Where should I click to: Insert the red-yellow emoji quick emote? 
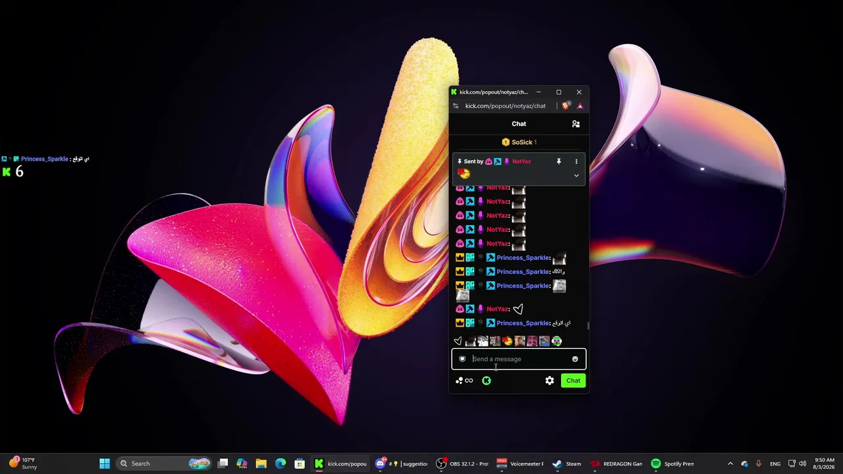(507, 341)
